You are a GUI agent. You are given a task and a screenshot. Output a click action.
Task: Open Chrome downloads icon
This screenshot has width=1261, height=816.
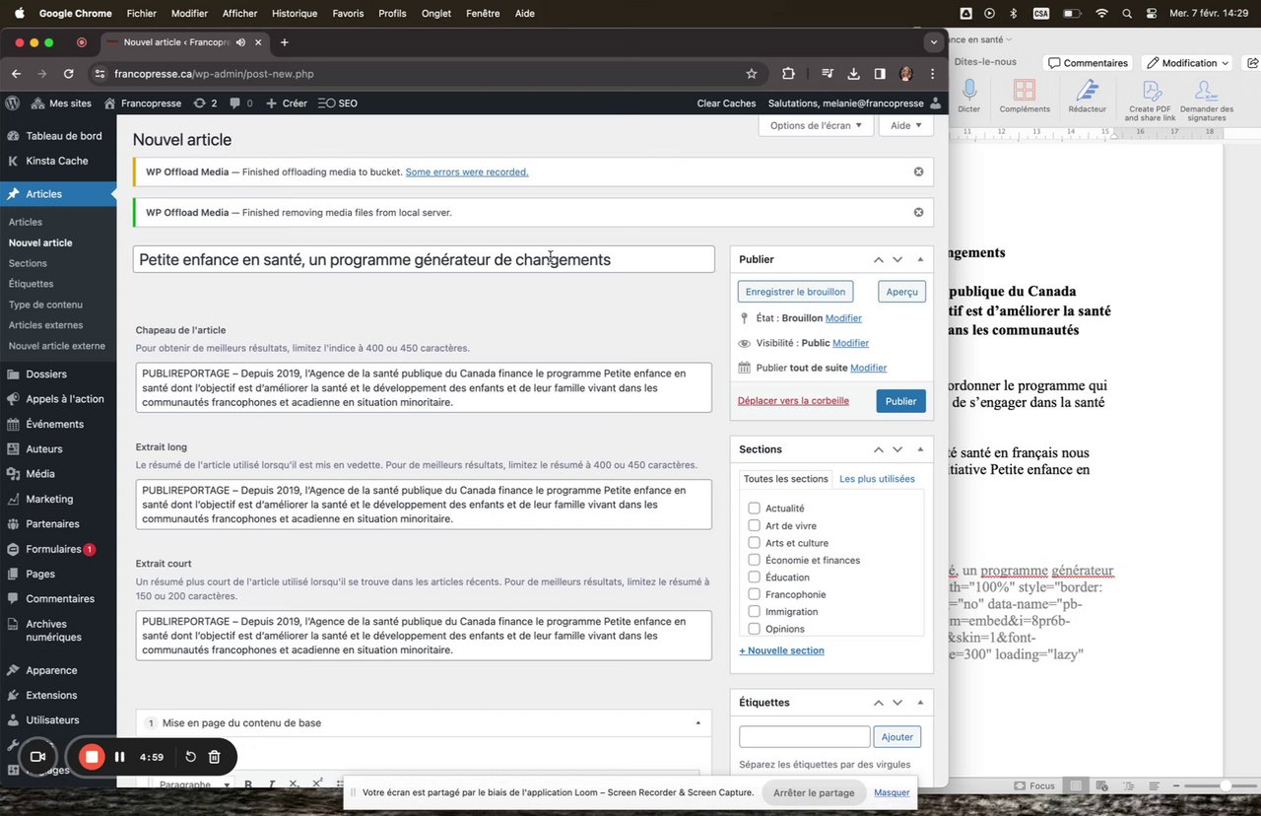[x=853, y=74]
